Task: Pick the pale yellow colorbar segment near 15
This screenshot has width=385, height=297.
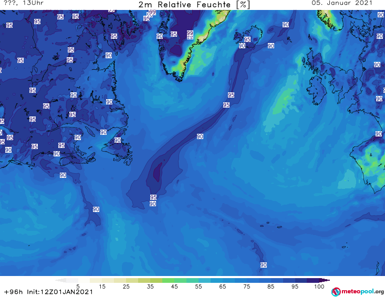Action: (96, 280)
